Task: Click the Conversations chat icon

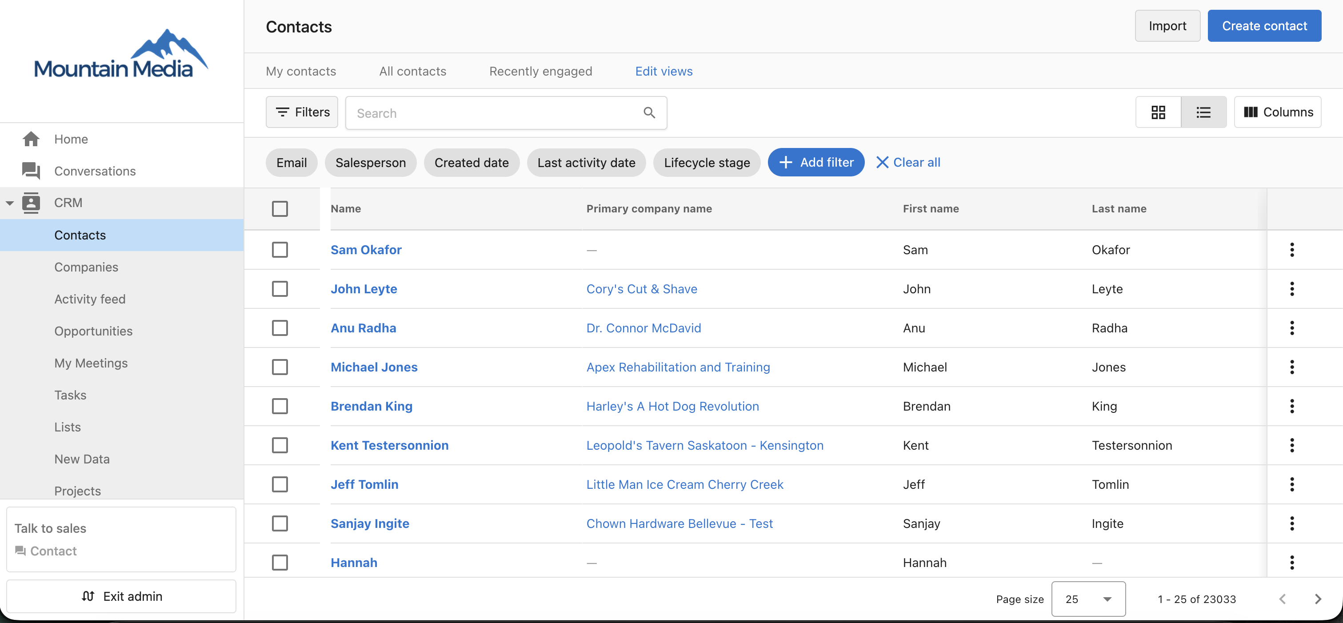Action: (31, 171)
